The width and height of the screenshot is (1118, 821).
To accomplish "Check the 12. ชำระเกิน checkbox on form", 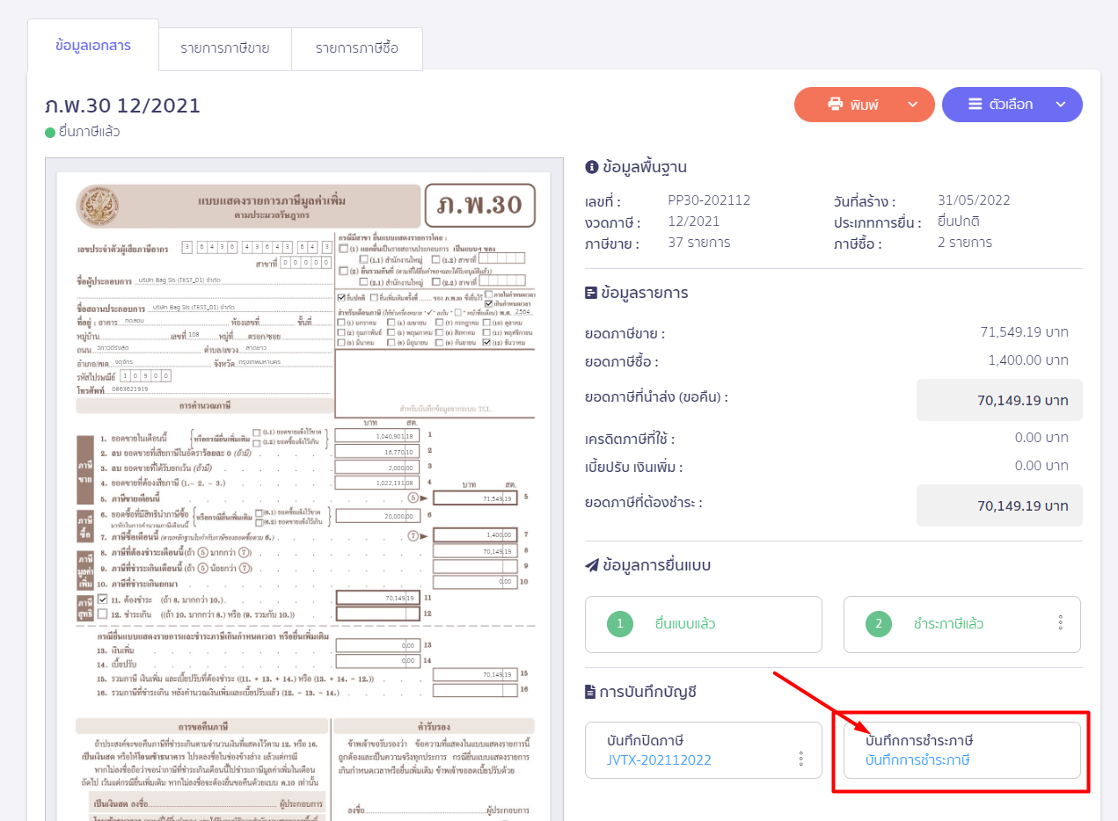I will pos(103,614).
